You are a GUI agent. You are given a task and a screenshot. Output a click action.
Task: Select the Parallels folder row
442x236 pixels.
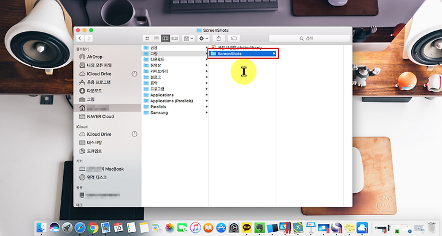pyautogui.click(x=175, y=106)
